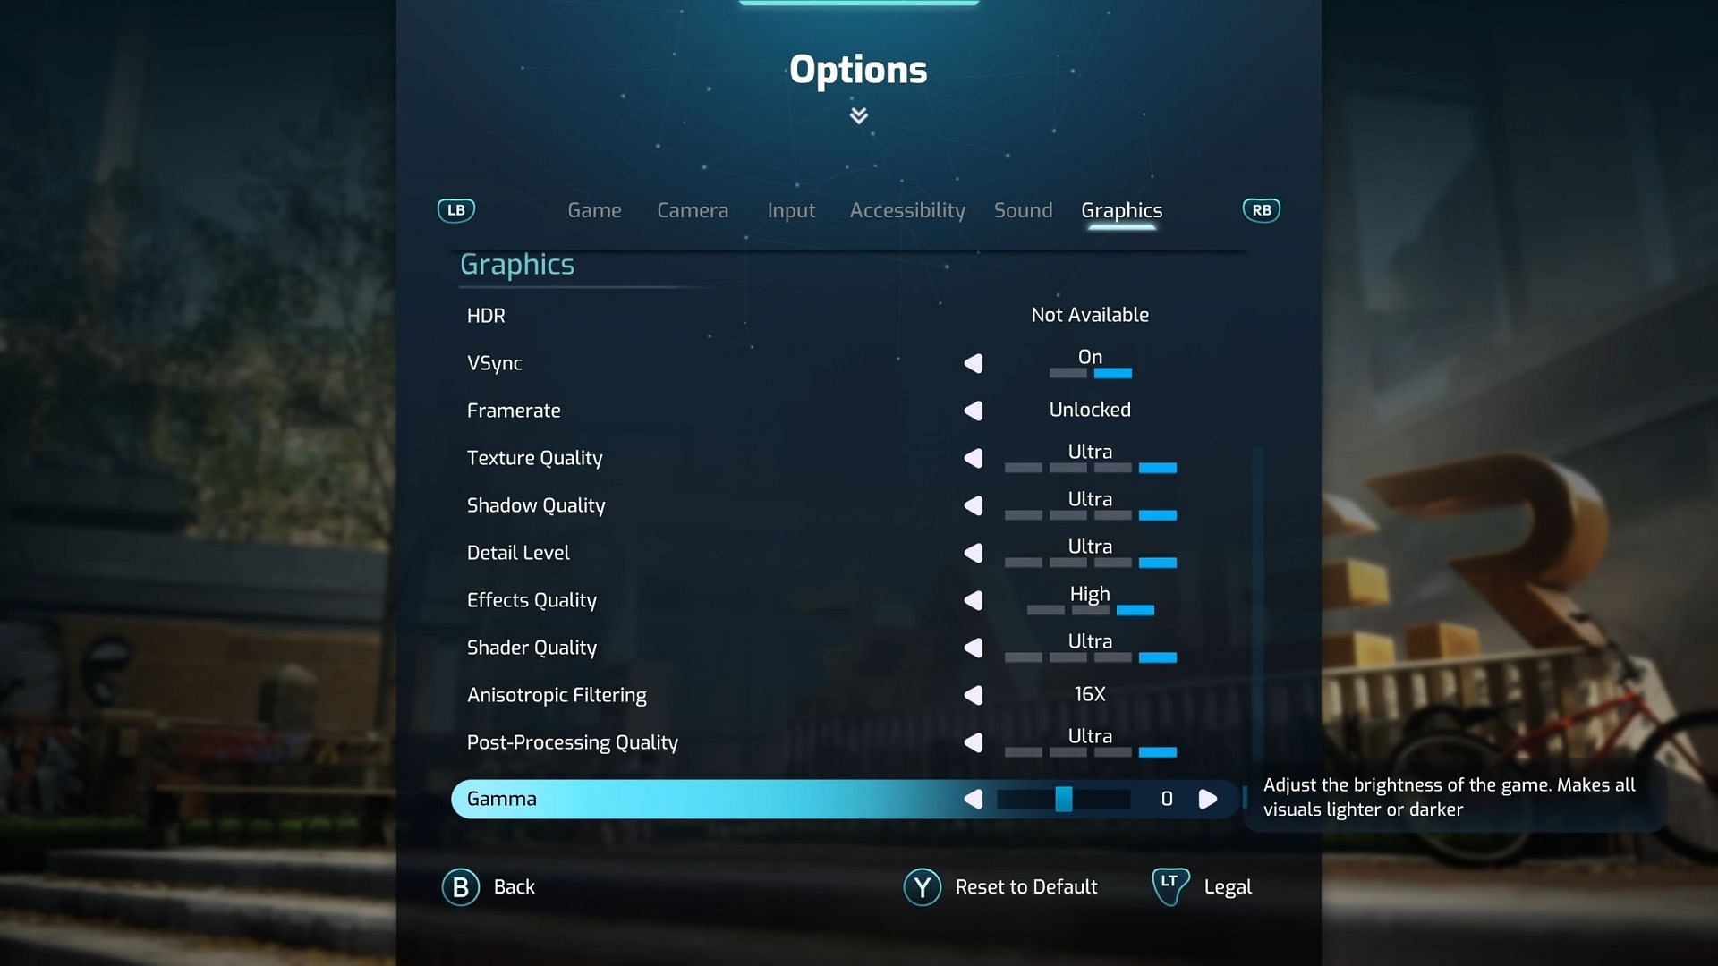The image size is (1718, 966).
Task: Click the left arrow icon for Texture Quality
Action: [973, 458]
